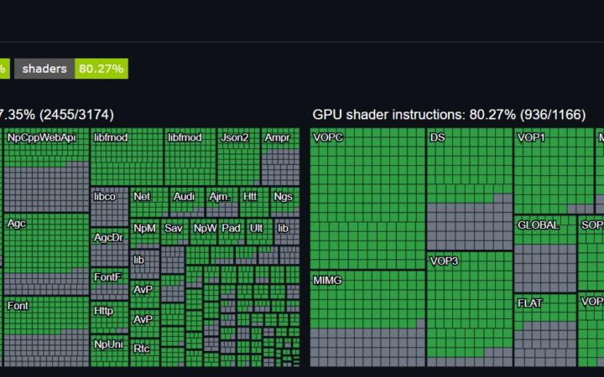Image resolution: width=604 pixels, height=377 pixels.
Task: Select the Agc treemap block
Action: click(x=46, y=255)
